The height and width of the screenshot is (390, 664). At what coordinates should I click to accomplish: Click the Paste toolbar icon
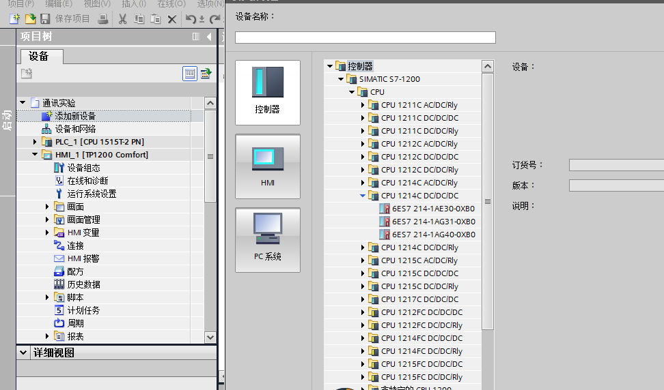(156, 19)
